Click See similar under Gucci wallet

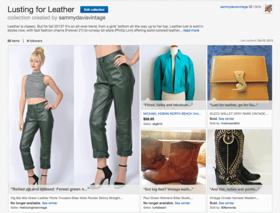[226, 119]
